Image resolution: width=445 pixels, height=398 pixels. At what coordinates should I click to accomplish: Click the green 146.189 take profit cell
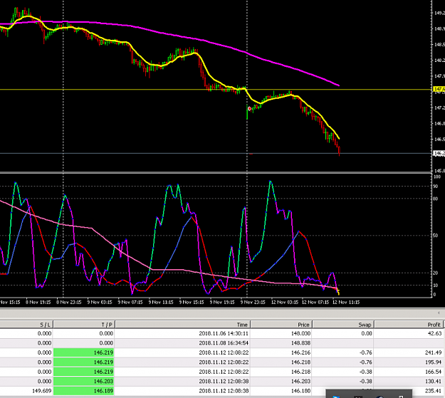coord(84,391)
